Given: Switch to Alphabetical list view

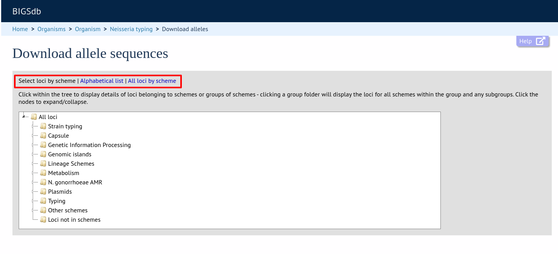Looking at the screenshot, I should pos(102,81).
